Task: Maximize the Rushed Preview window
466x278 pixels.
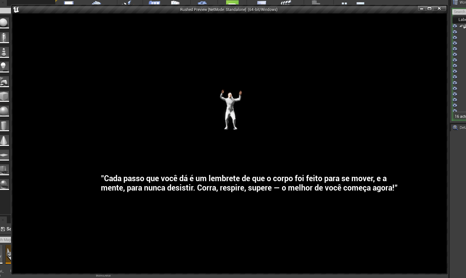Action: (429, 8)
